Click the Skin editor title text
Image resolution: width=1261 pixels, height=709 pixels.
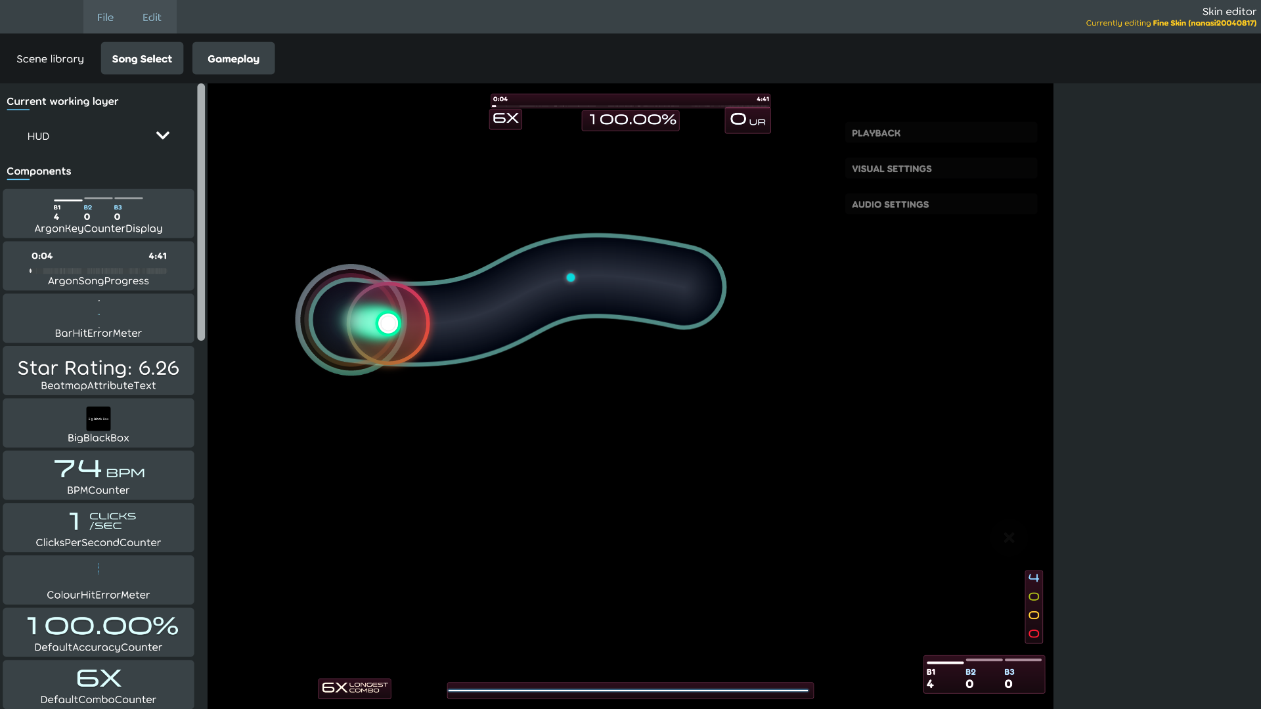1229,11
